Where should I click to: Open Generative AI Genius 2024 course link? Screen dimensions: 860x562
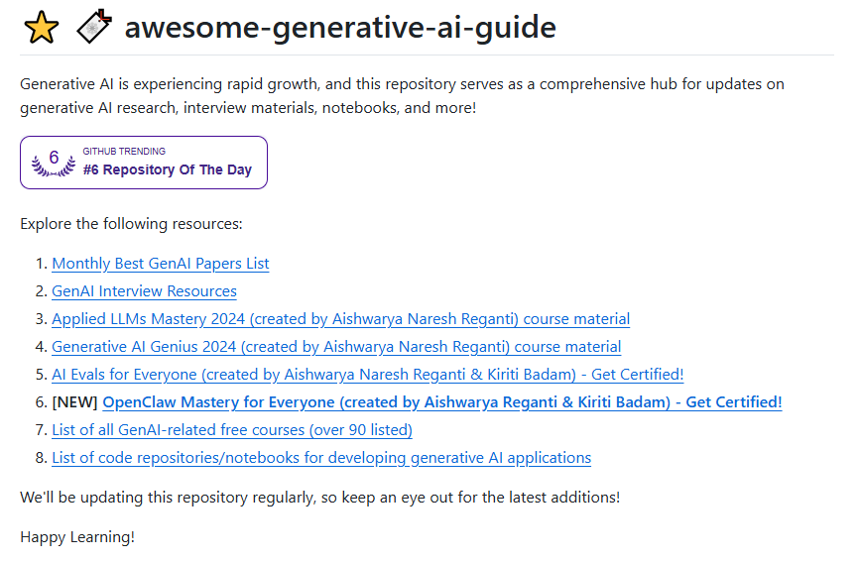[x=336, y=347]
